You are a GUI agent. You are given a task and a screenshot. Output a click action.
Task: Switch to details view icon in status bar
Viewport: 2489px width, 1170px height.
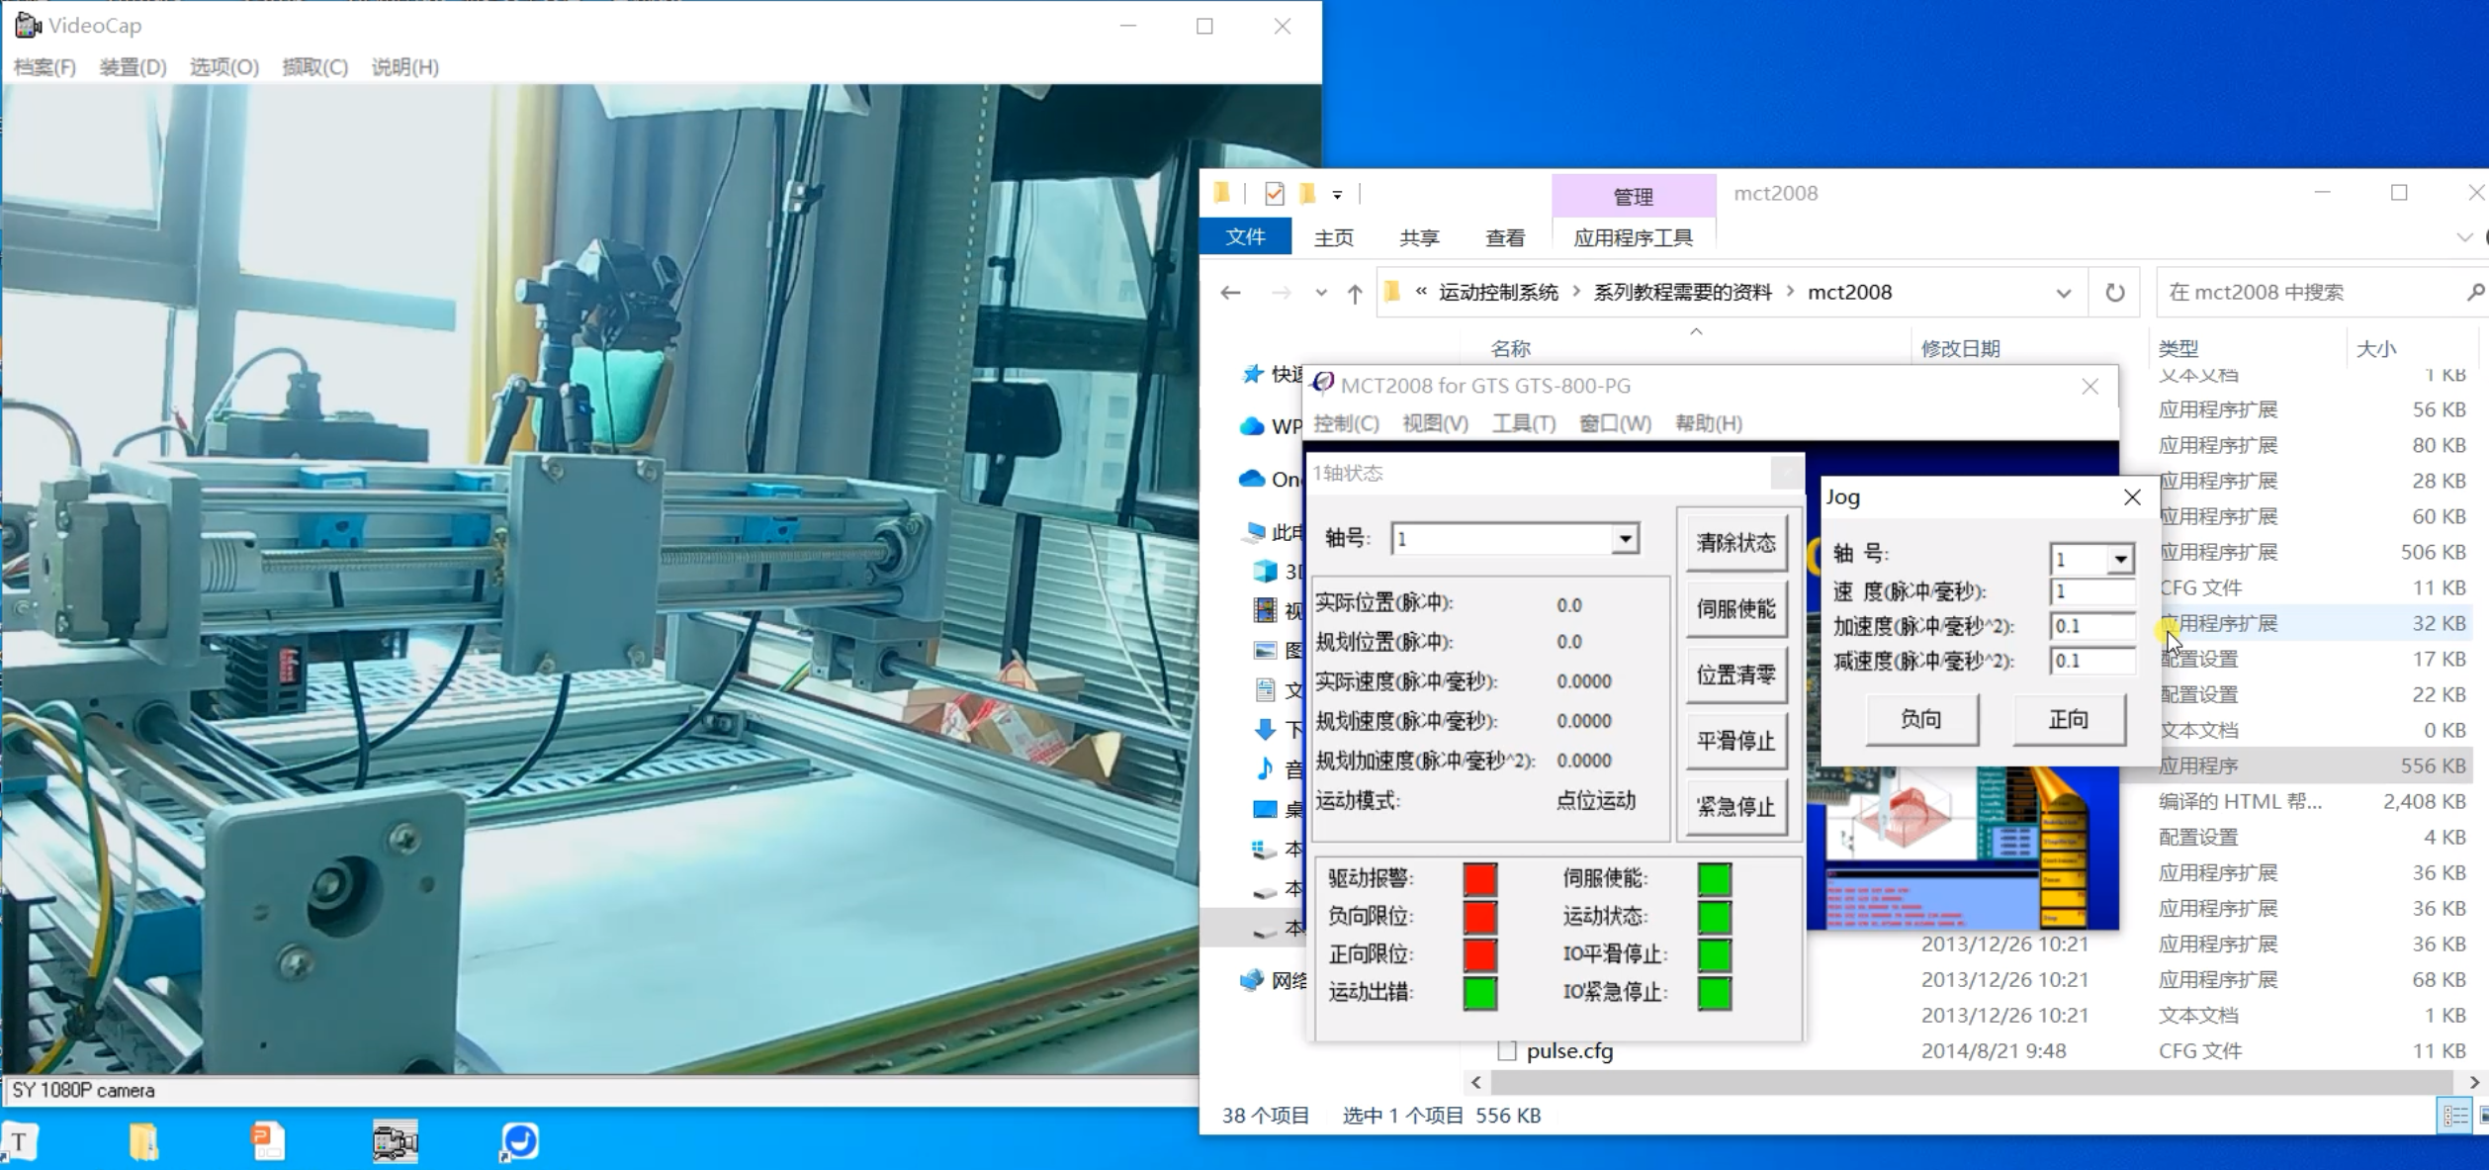pos(2454,1116)
